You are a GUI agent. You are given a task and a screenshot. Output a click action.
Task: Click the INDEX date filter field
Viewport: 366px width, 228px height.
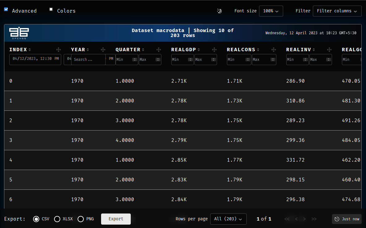click(x=35, y=60)
